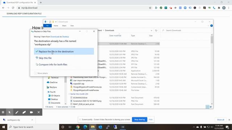Select RelySync in navigation pane
This screenshot has height=130, width=232.
tap(52, 87)
